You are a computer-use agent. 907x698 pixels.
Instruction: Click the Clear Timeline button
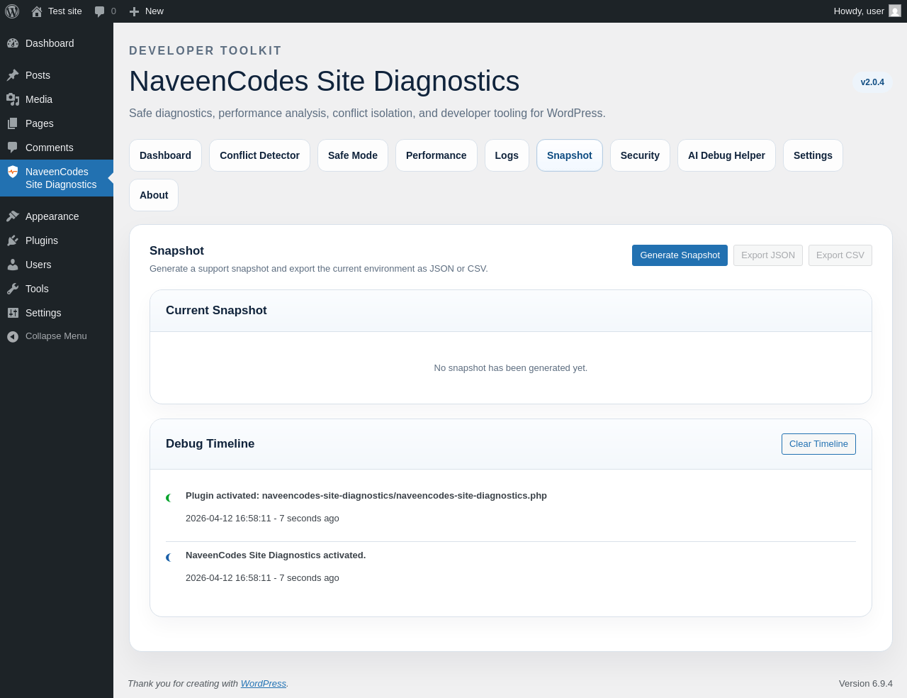click(818, 444)
